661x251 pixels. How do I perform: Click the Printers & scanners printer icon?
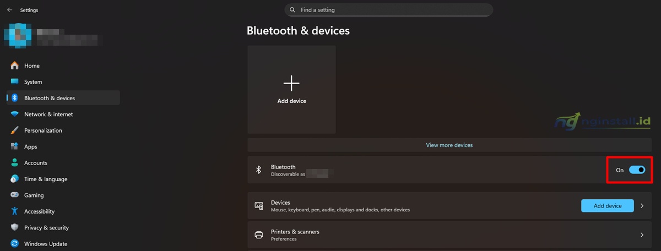(x=259, y=235)
